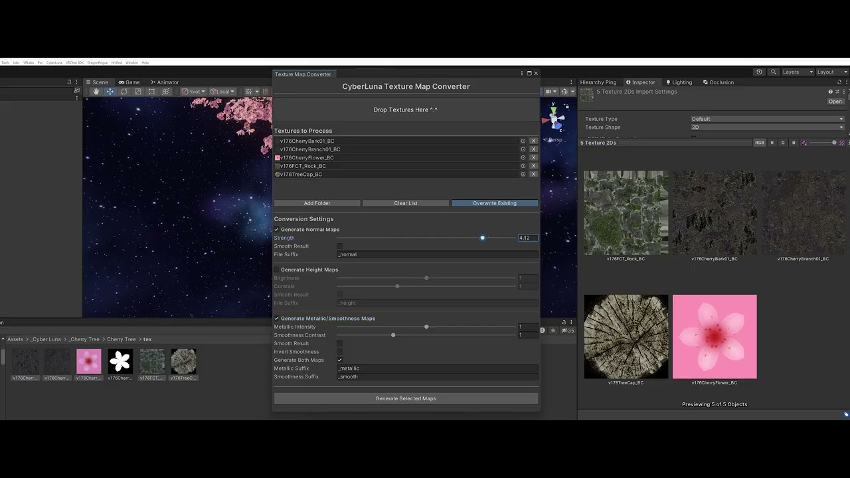Select the combined Transform tool

(165, 92)
